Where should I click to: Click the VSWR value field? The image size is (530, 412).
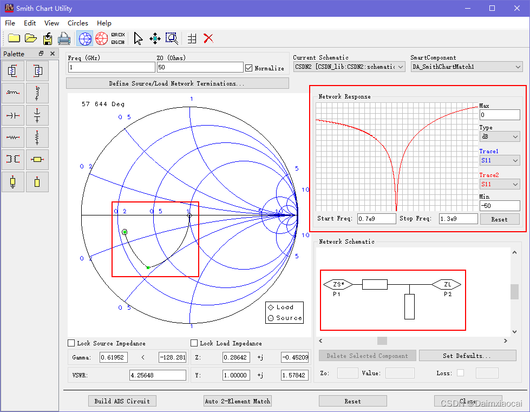158,375
